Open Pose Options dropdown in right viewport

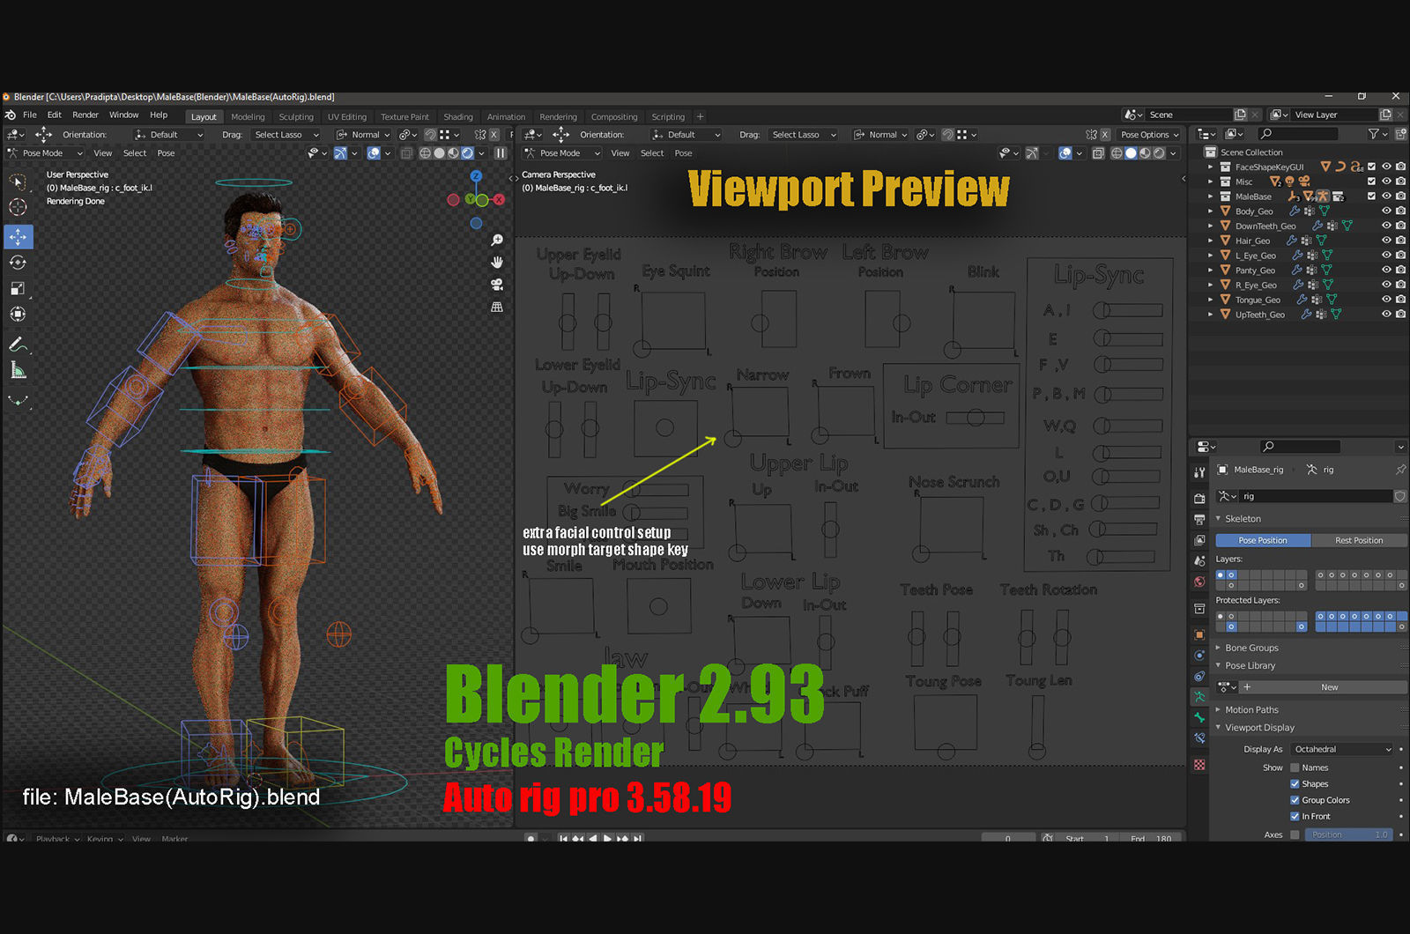(1149, 135)
